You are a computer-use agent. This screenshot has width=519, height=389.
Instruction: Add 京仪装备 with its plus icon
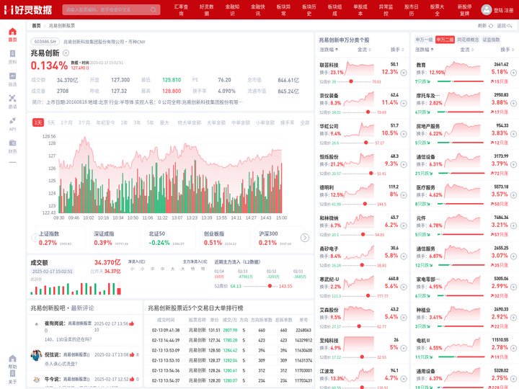pos(404,103)
